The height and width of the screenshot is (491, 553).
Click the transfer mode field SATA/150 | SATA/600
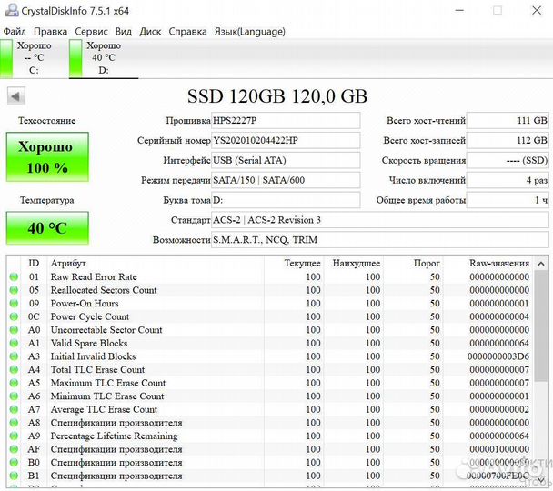(286, 180)
